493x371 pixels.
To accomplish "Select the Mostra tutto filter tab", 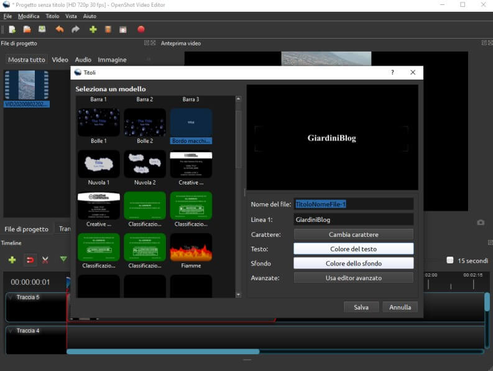I will tap(26, 60).
